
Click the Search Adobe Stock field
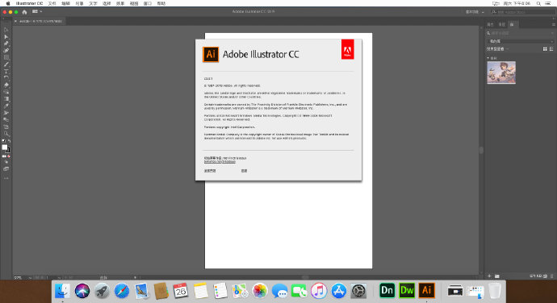point(523,12)
